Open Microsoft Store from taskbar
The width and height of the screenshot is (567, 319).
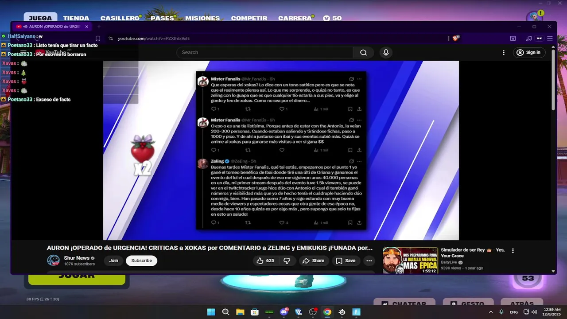[255, 312]
